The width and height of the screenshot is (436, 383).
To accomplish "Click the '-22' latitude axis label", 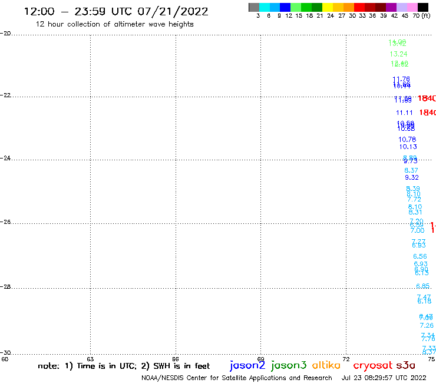I will 5,95.
